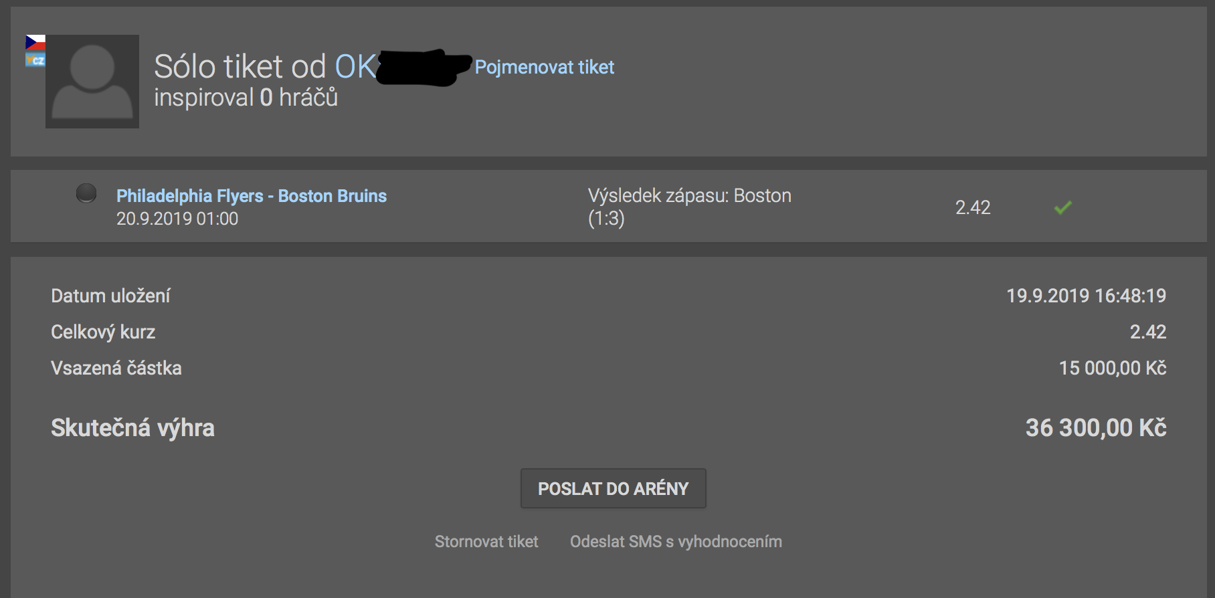Click the Stornovat tiket link
1215x598 pixels.
tap(486, 542)
